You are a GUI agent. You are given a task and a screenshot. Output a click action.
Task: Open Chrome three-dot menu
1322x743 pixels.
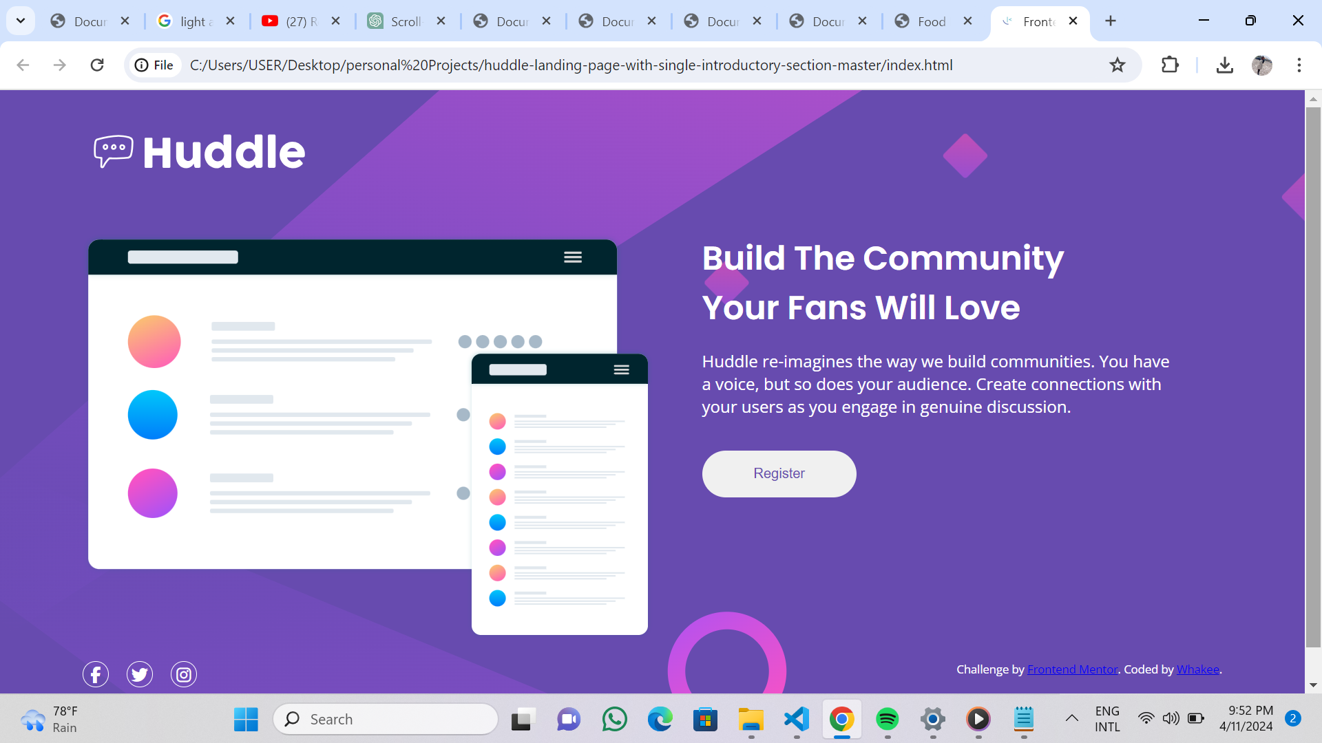click(1299, 65)
